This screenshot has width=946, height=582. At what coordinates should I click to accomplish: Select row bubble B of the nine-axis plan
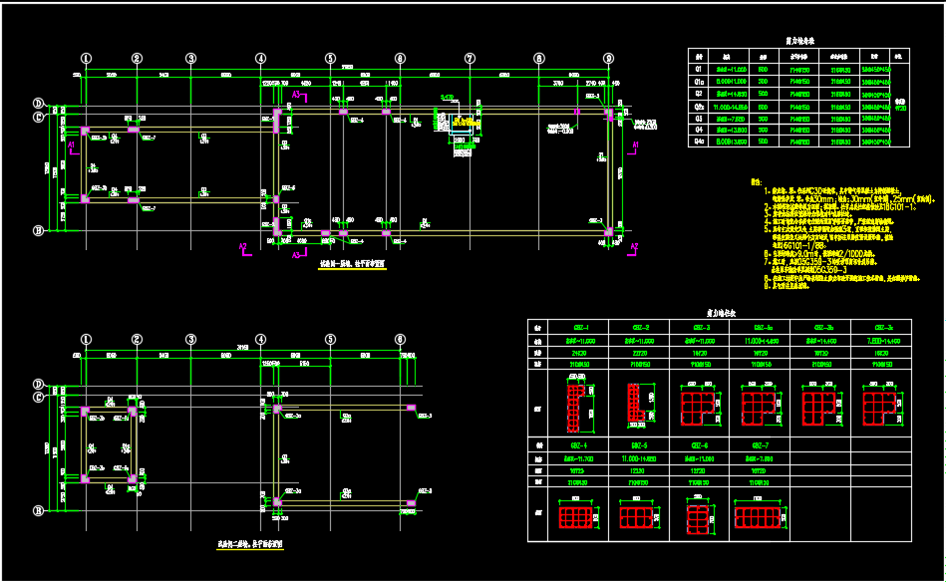click(38, 230)
